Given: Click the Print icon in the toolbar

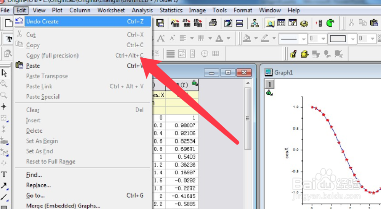Looking at the screenshot, I should 213,23.
